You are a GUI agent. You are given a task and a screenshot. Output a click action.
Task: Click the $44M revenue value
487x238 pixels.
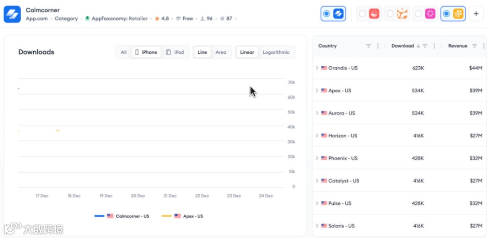pyautogui.click(x=476, y=68)
